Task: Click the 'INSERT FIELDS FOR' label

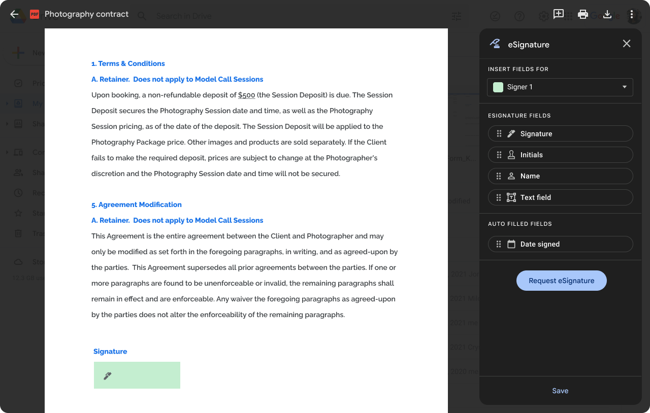Action: point(518,69)
